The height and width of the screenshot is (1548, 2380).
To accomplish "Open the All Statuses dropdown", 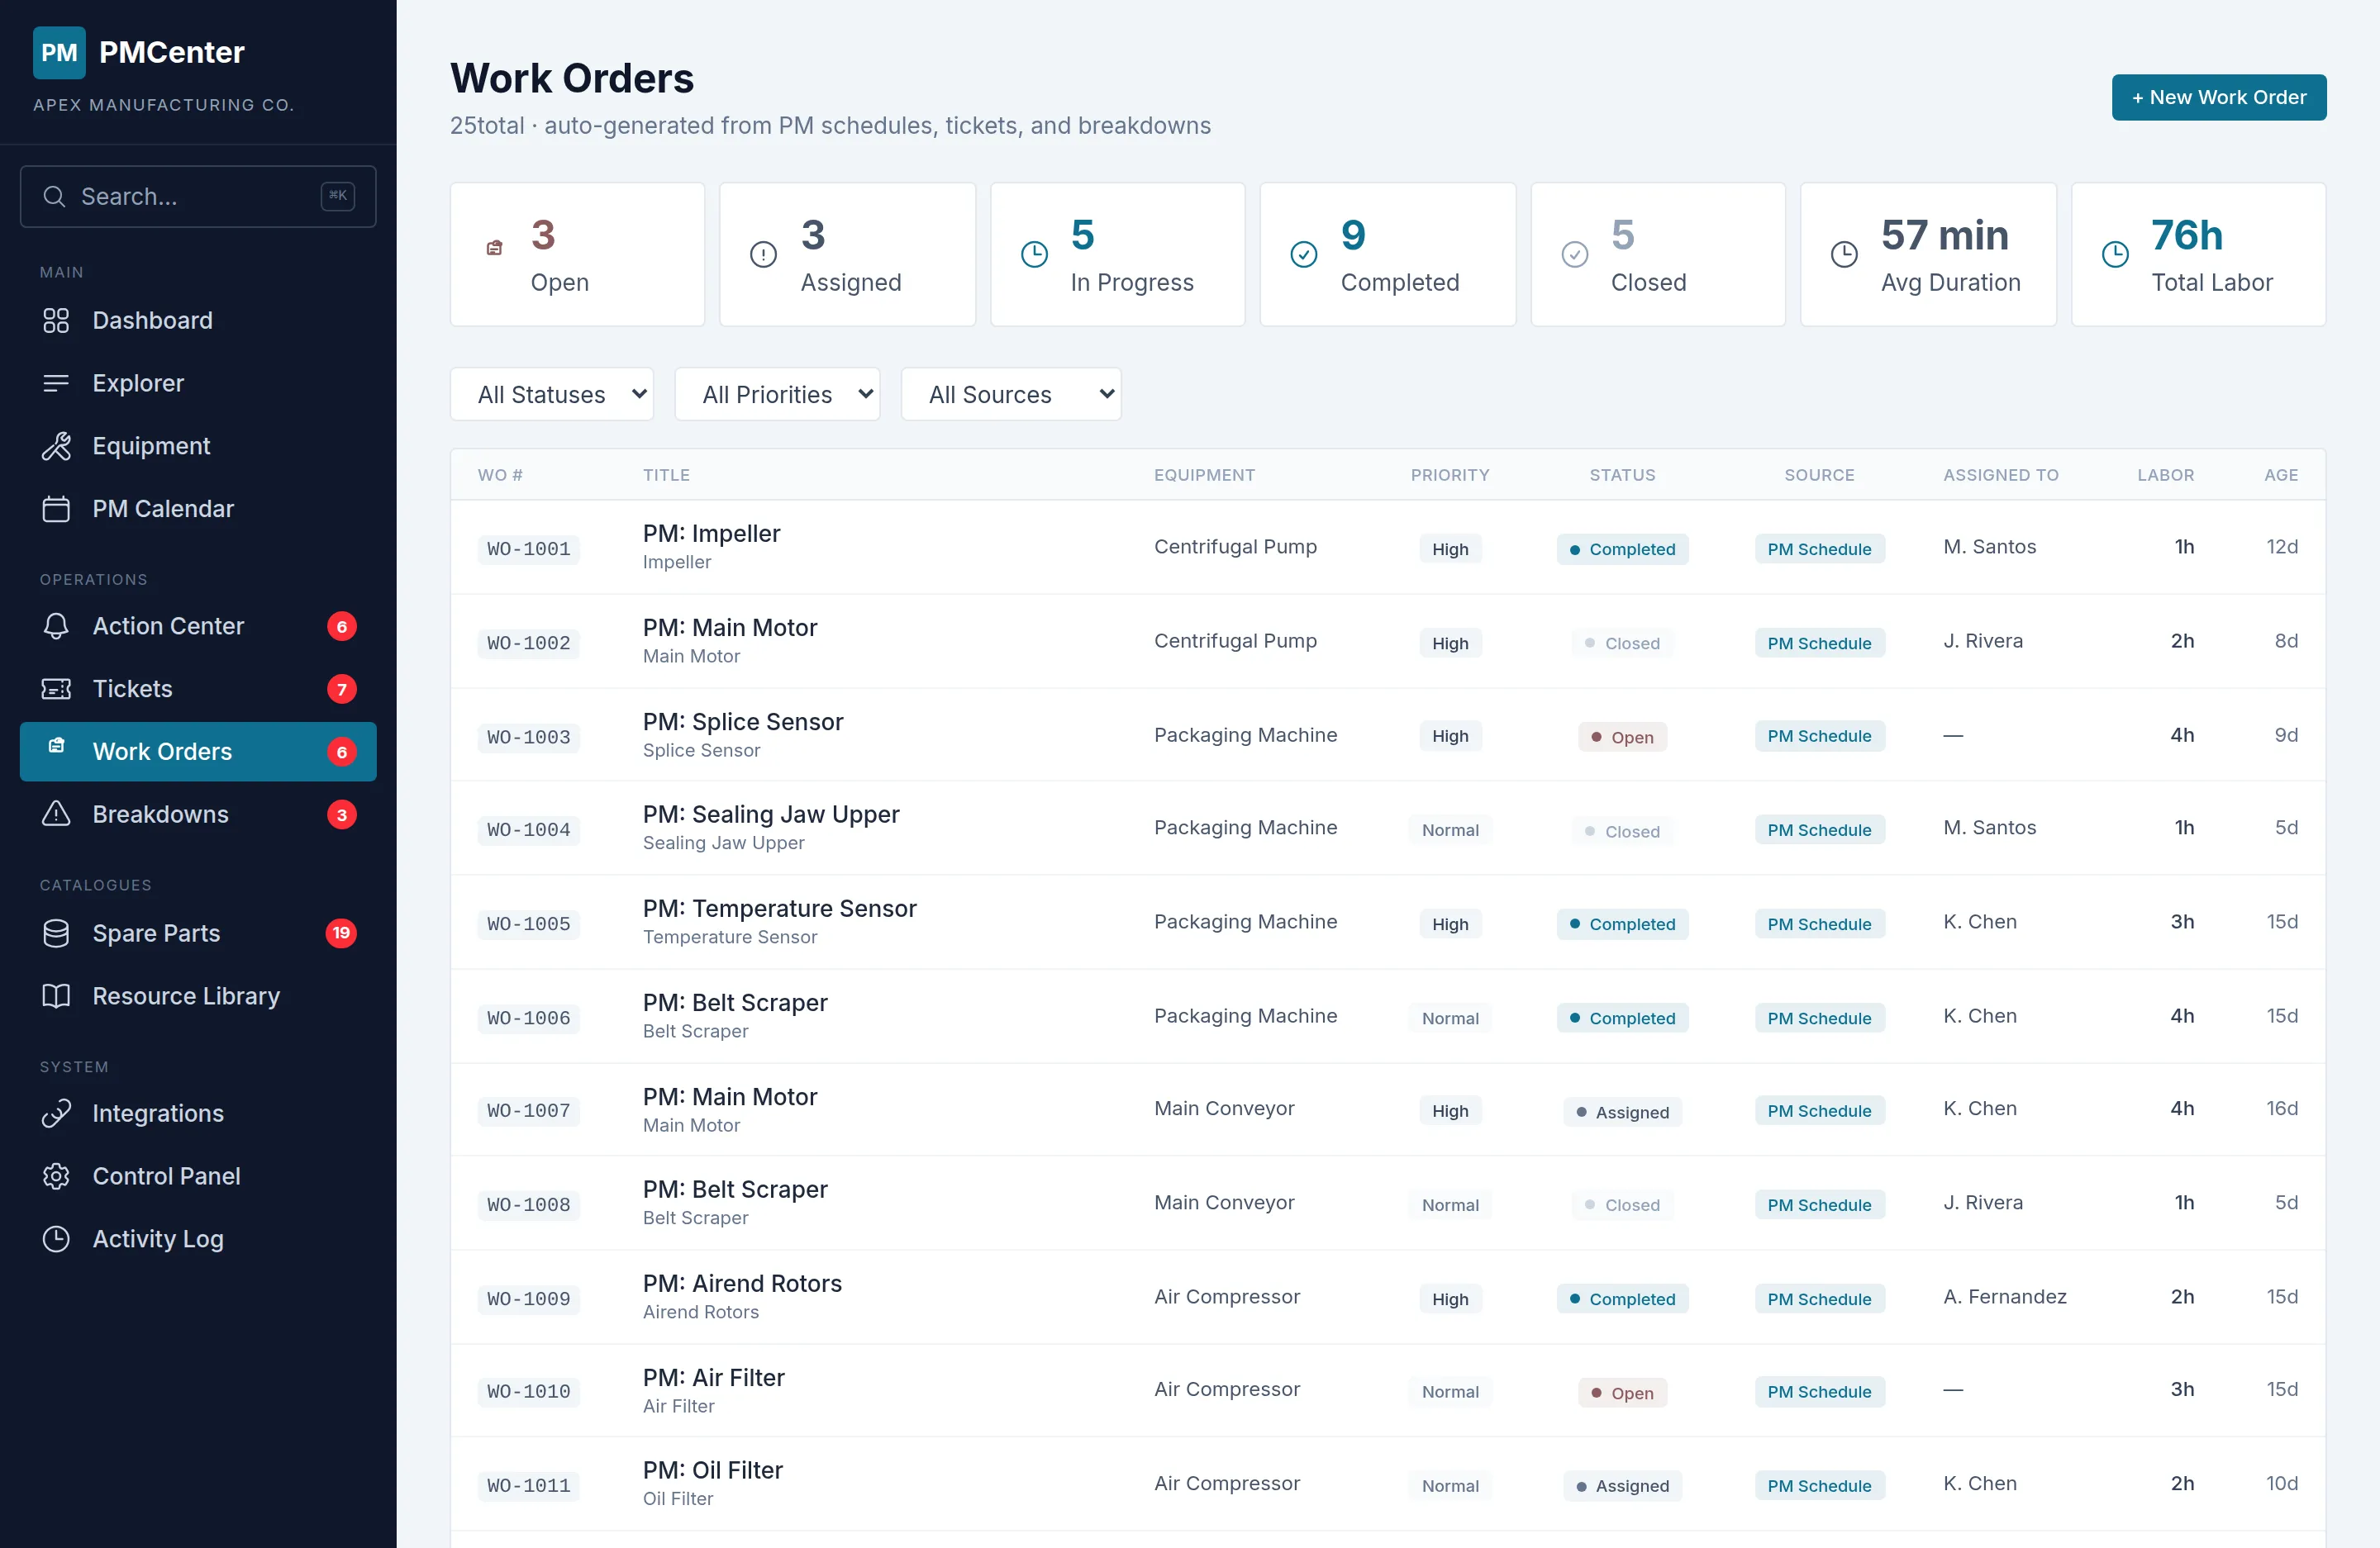I will click(551, 395).
